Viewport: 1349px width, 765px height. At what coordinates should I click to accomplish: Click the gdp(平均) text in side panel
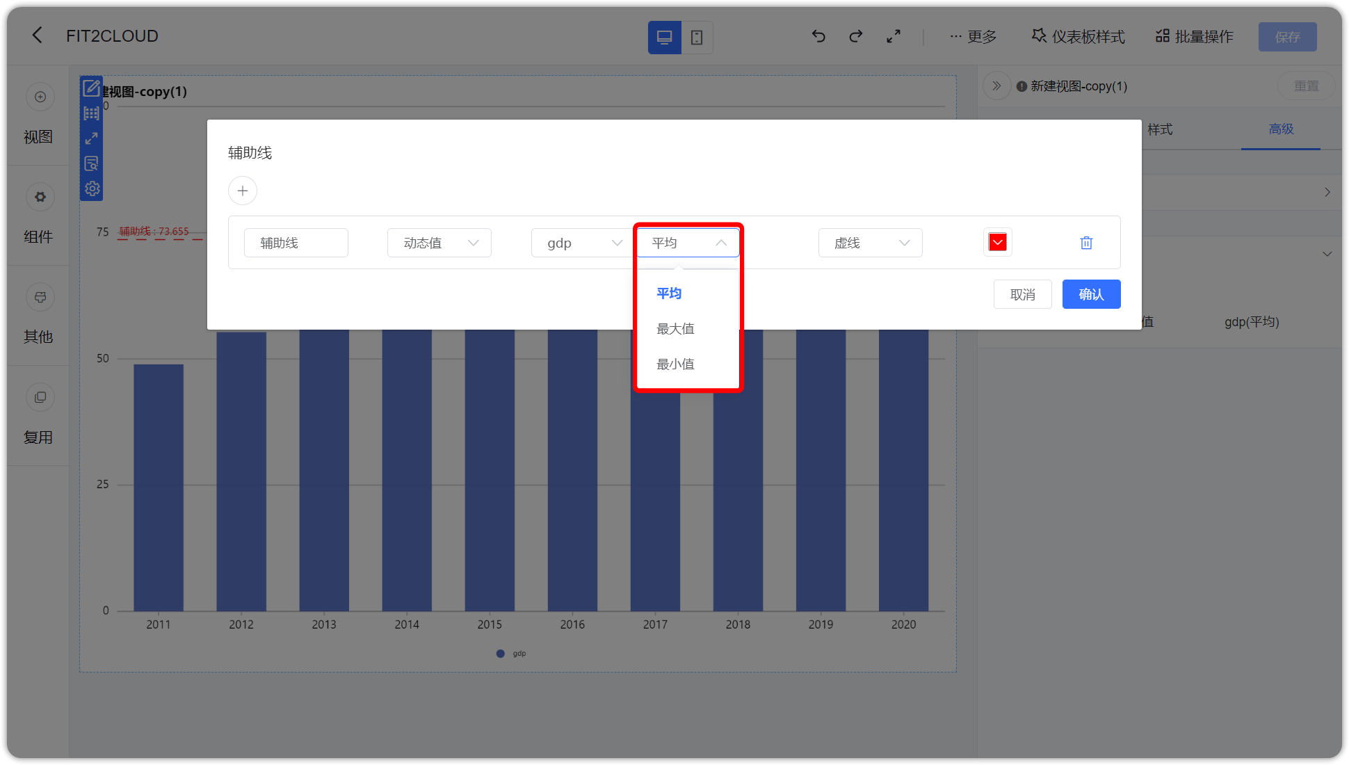(1252, 322)
